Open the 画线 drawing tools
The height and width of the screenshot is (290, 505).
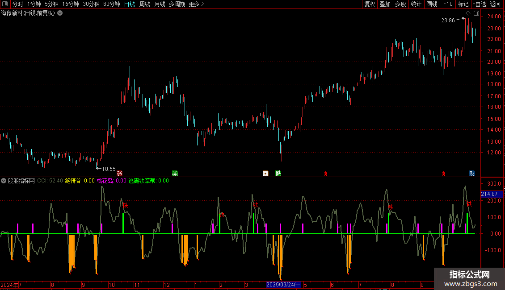tap(432, 4)
